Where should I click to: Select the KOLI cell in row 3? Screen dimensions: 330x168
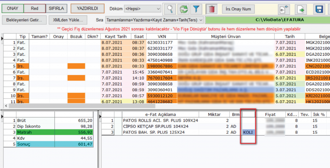248,132
